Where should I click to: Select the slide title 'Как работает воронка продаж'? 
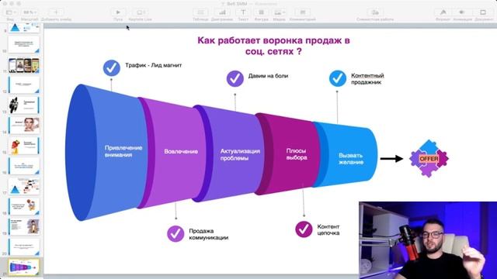click(x=273, y=46)
